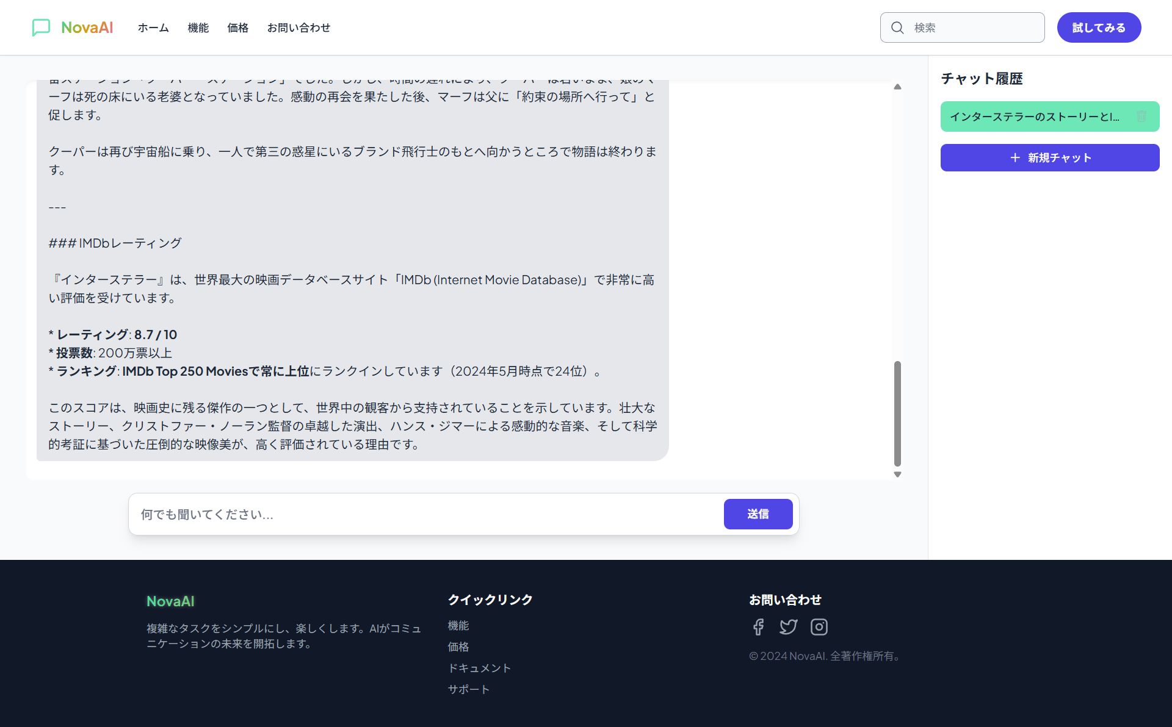The width and height of the screenshot is (1172, 727).
Task: Go to 価格 in top navigation
Action: tap(237, 27)
